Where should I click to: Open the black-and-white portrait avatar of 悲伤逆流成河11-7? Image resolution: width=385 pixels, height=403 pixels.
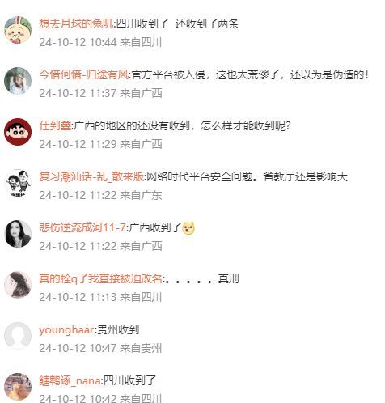[18, 234]
